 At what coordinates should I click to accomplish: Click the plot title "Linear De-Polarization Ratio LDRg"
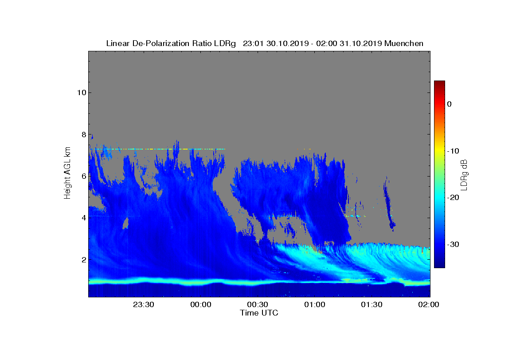coord(171,43)
